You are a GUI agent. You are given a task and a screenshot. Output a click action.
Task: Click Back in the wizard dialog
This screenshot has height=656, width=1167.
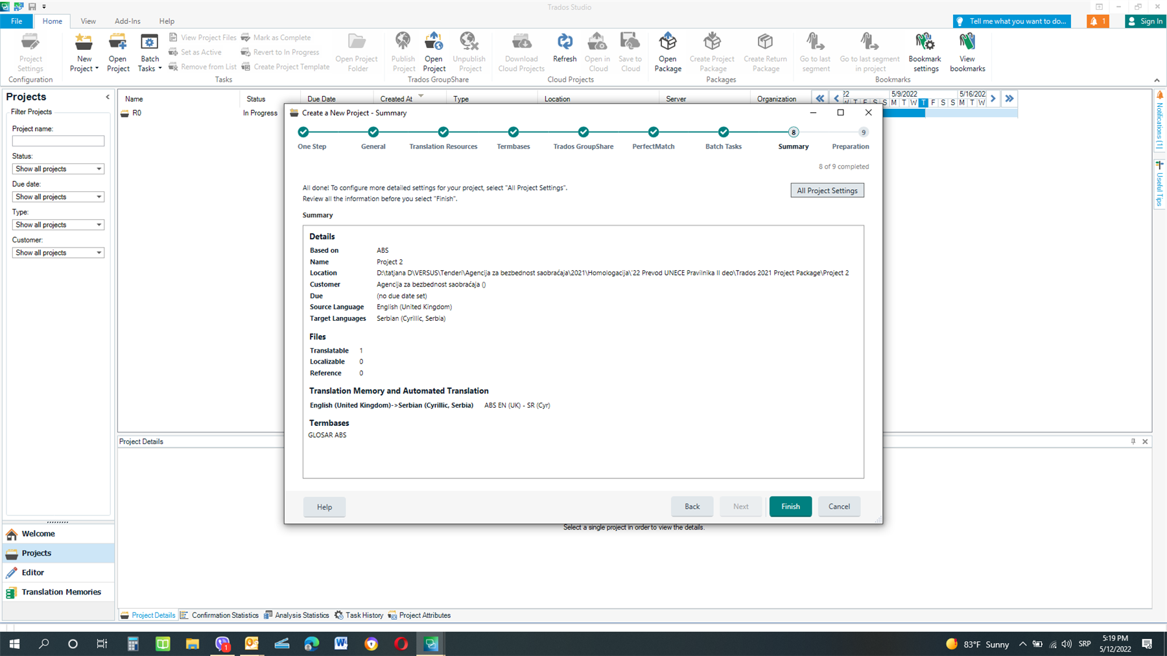(692, 506)
